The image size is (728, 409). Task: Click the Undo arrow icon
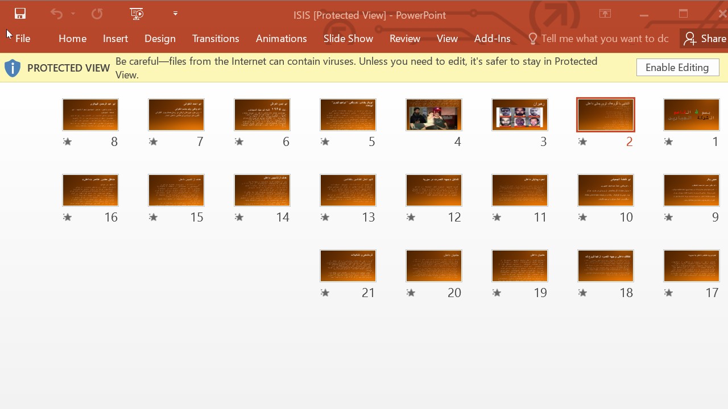pos(56,14)
